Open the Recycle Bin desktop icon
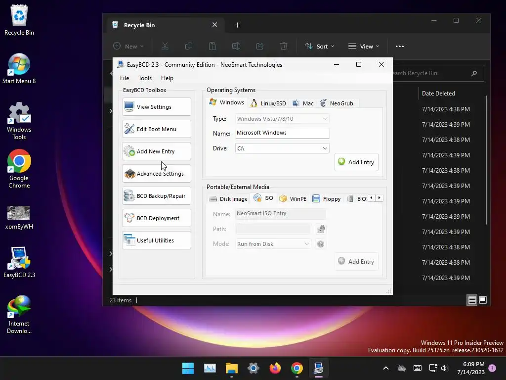 pyautogui.click(x=19, y=20)
